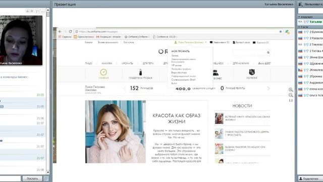This screenshot has height=182, width=323.
Task: Collapse the Ведущие presenters group
Action: point(299,17)
